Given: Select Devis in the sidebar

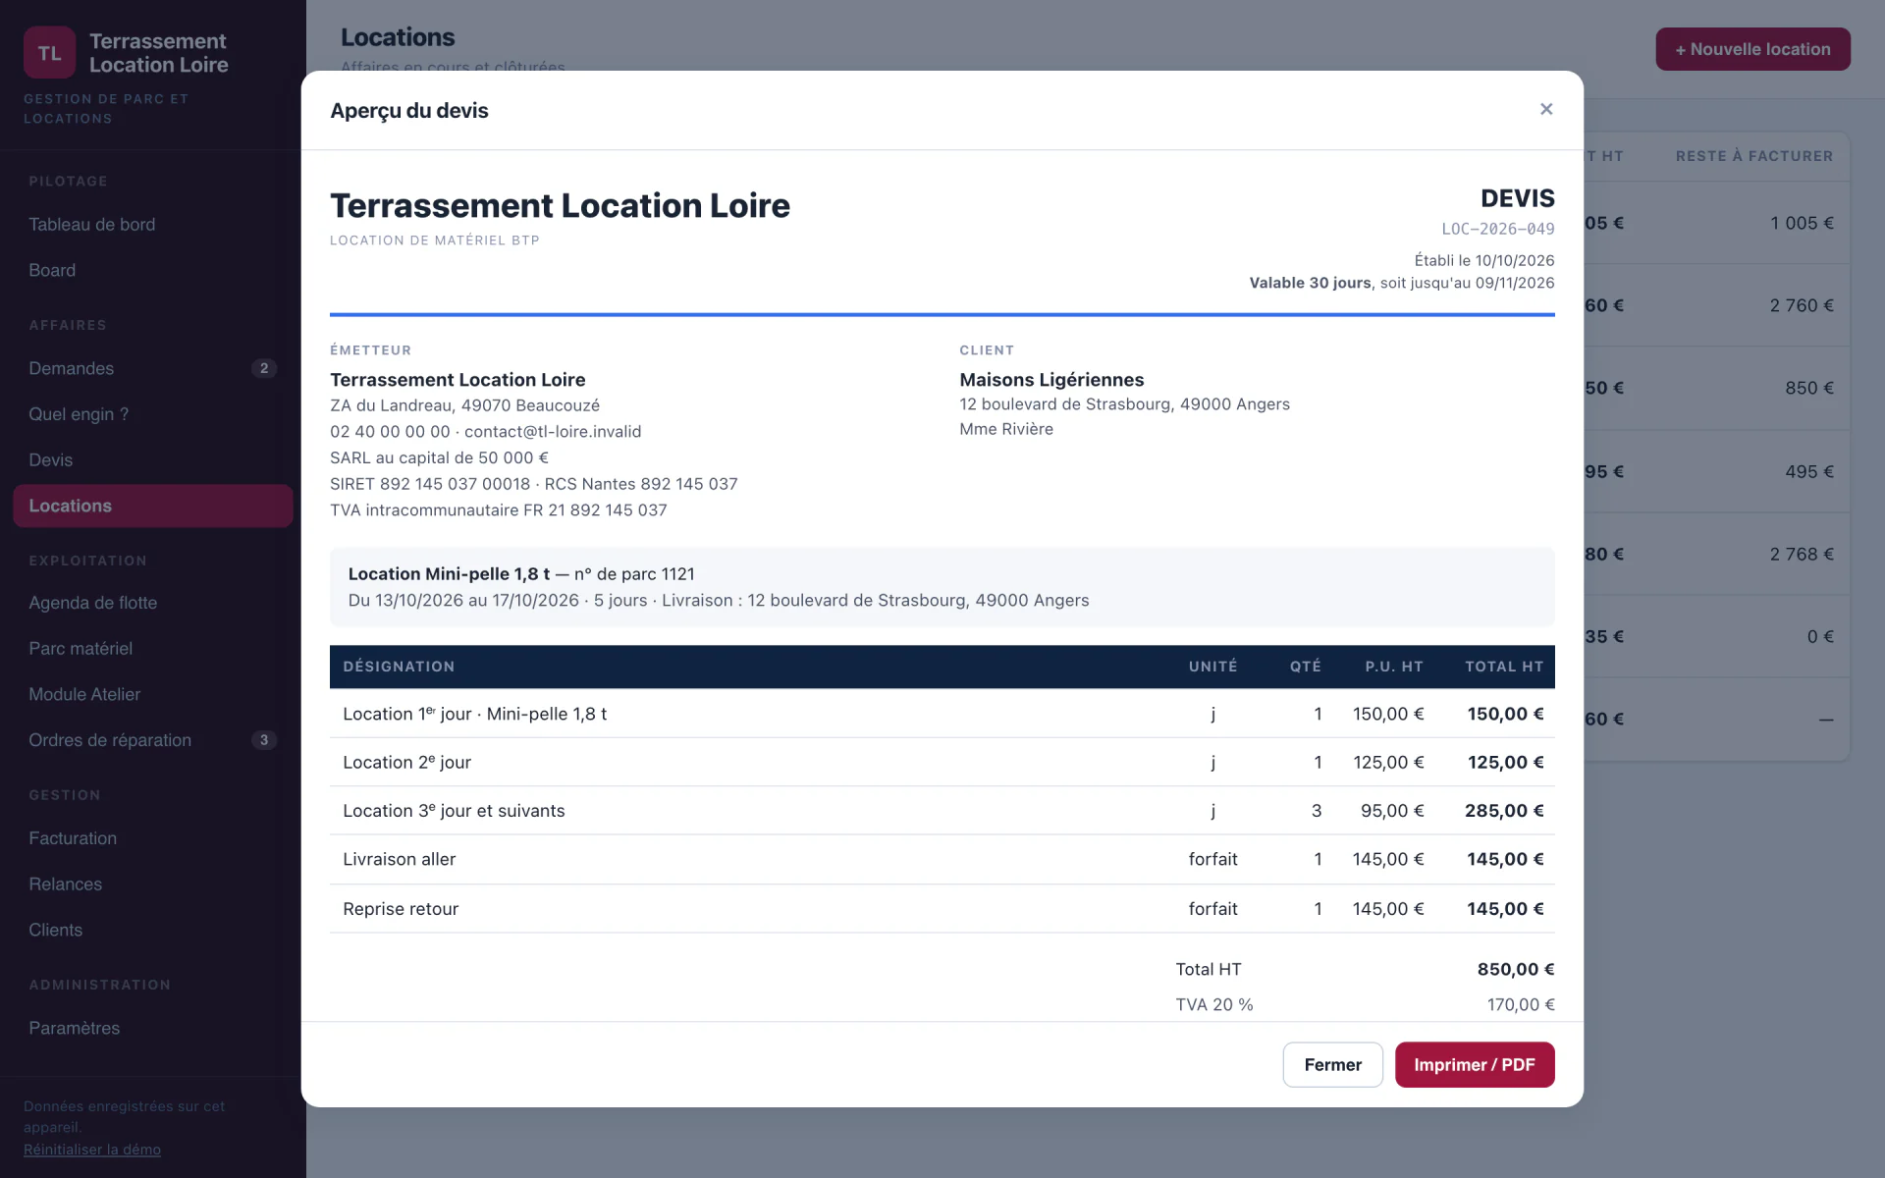Looking at the screenshot, I should (x=153, y=459).
